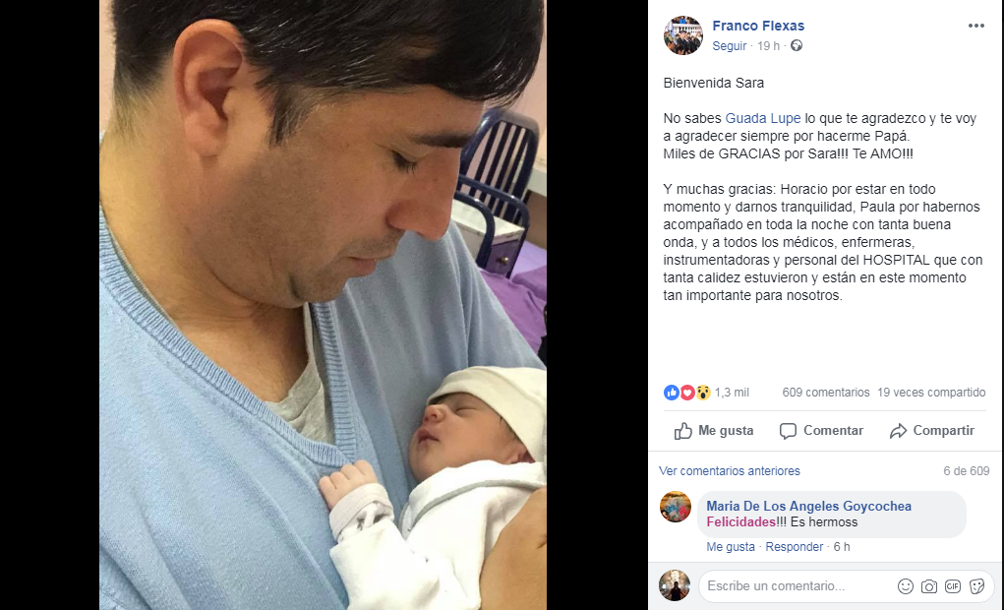Click the Comentar button
The width and height of the screenshot is (1004, 610).
821,431
